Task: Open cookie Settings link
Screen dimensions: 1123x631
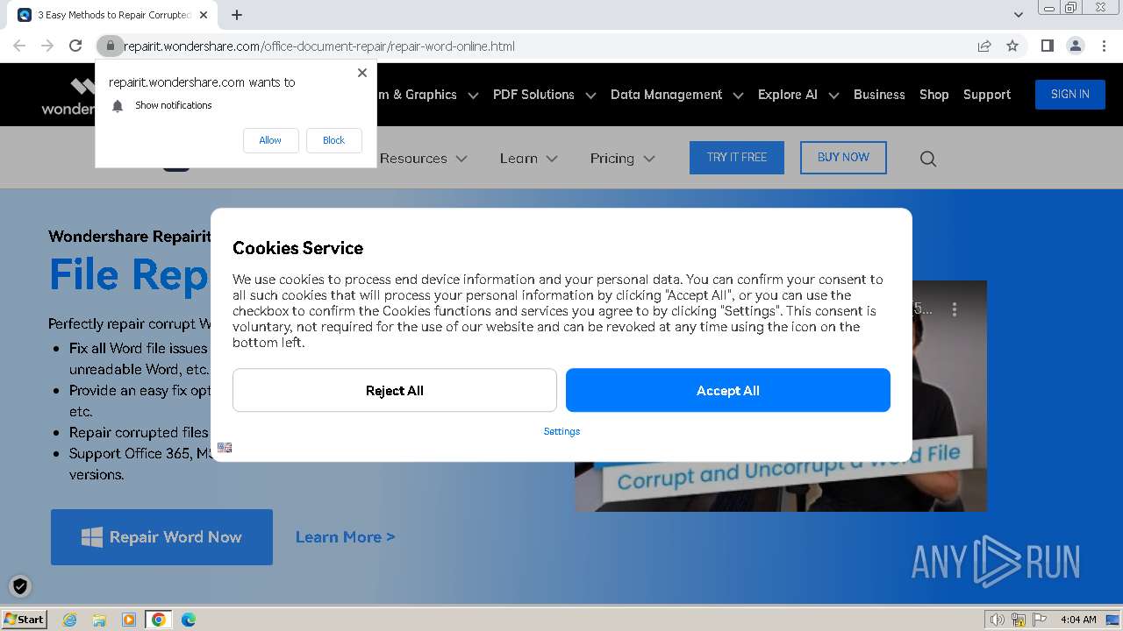Action: 561,431
